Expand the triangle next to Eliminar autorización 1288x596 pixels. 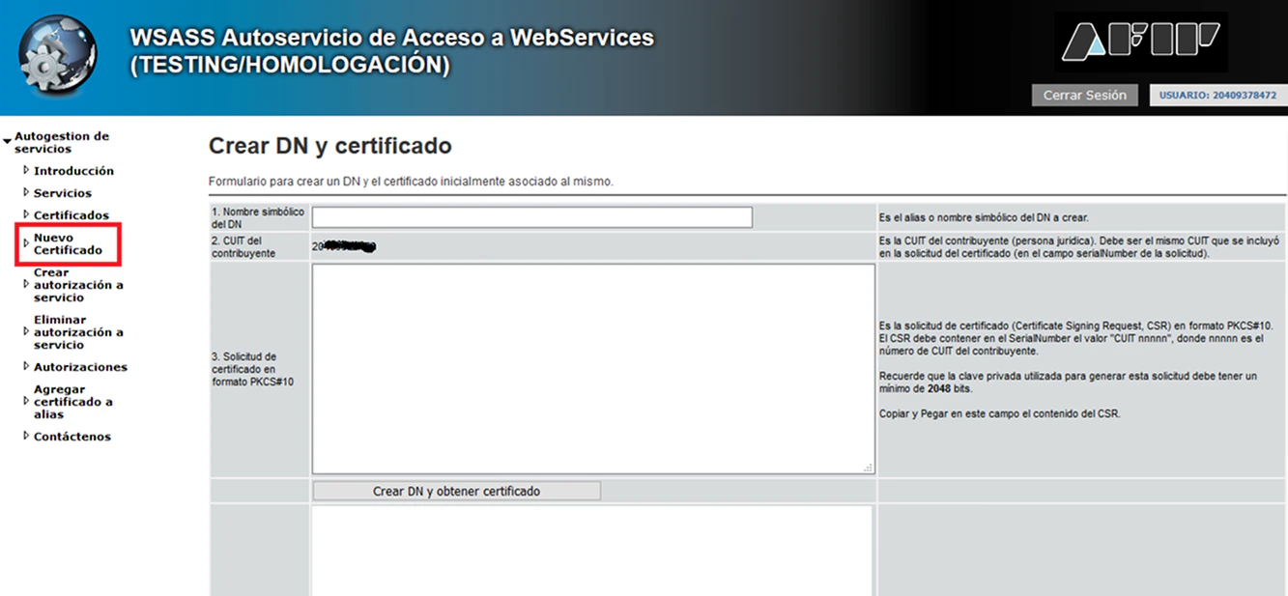pyautogui.click(x=26, y=332)
